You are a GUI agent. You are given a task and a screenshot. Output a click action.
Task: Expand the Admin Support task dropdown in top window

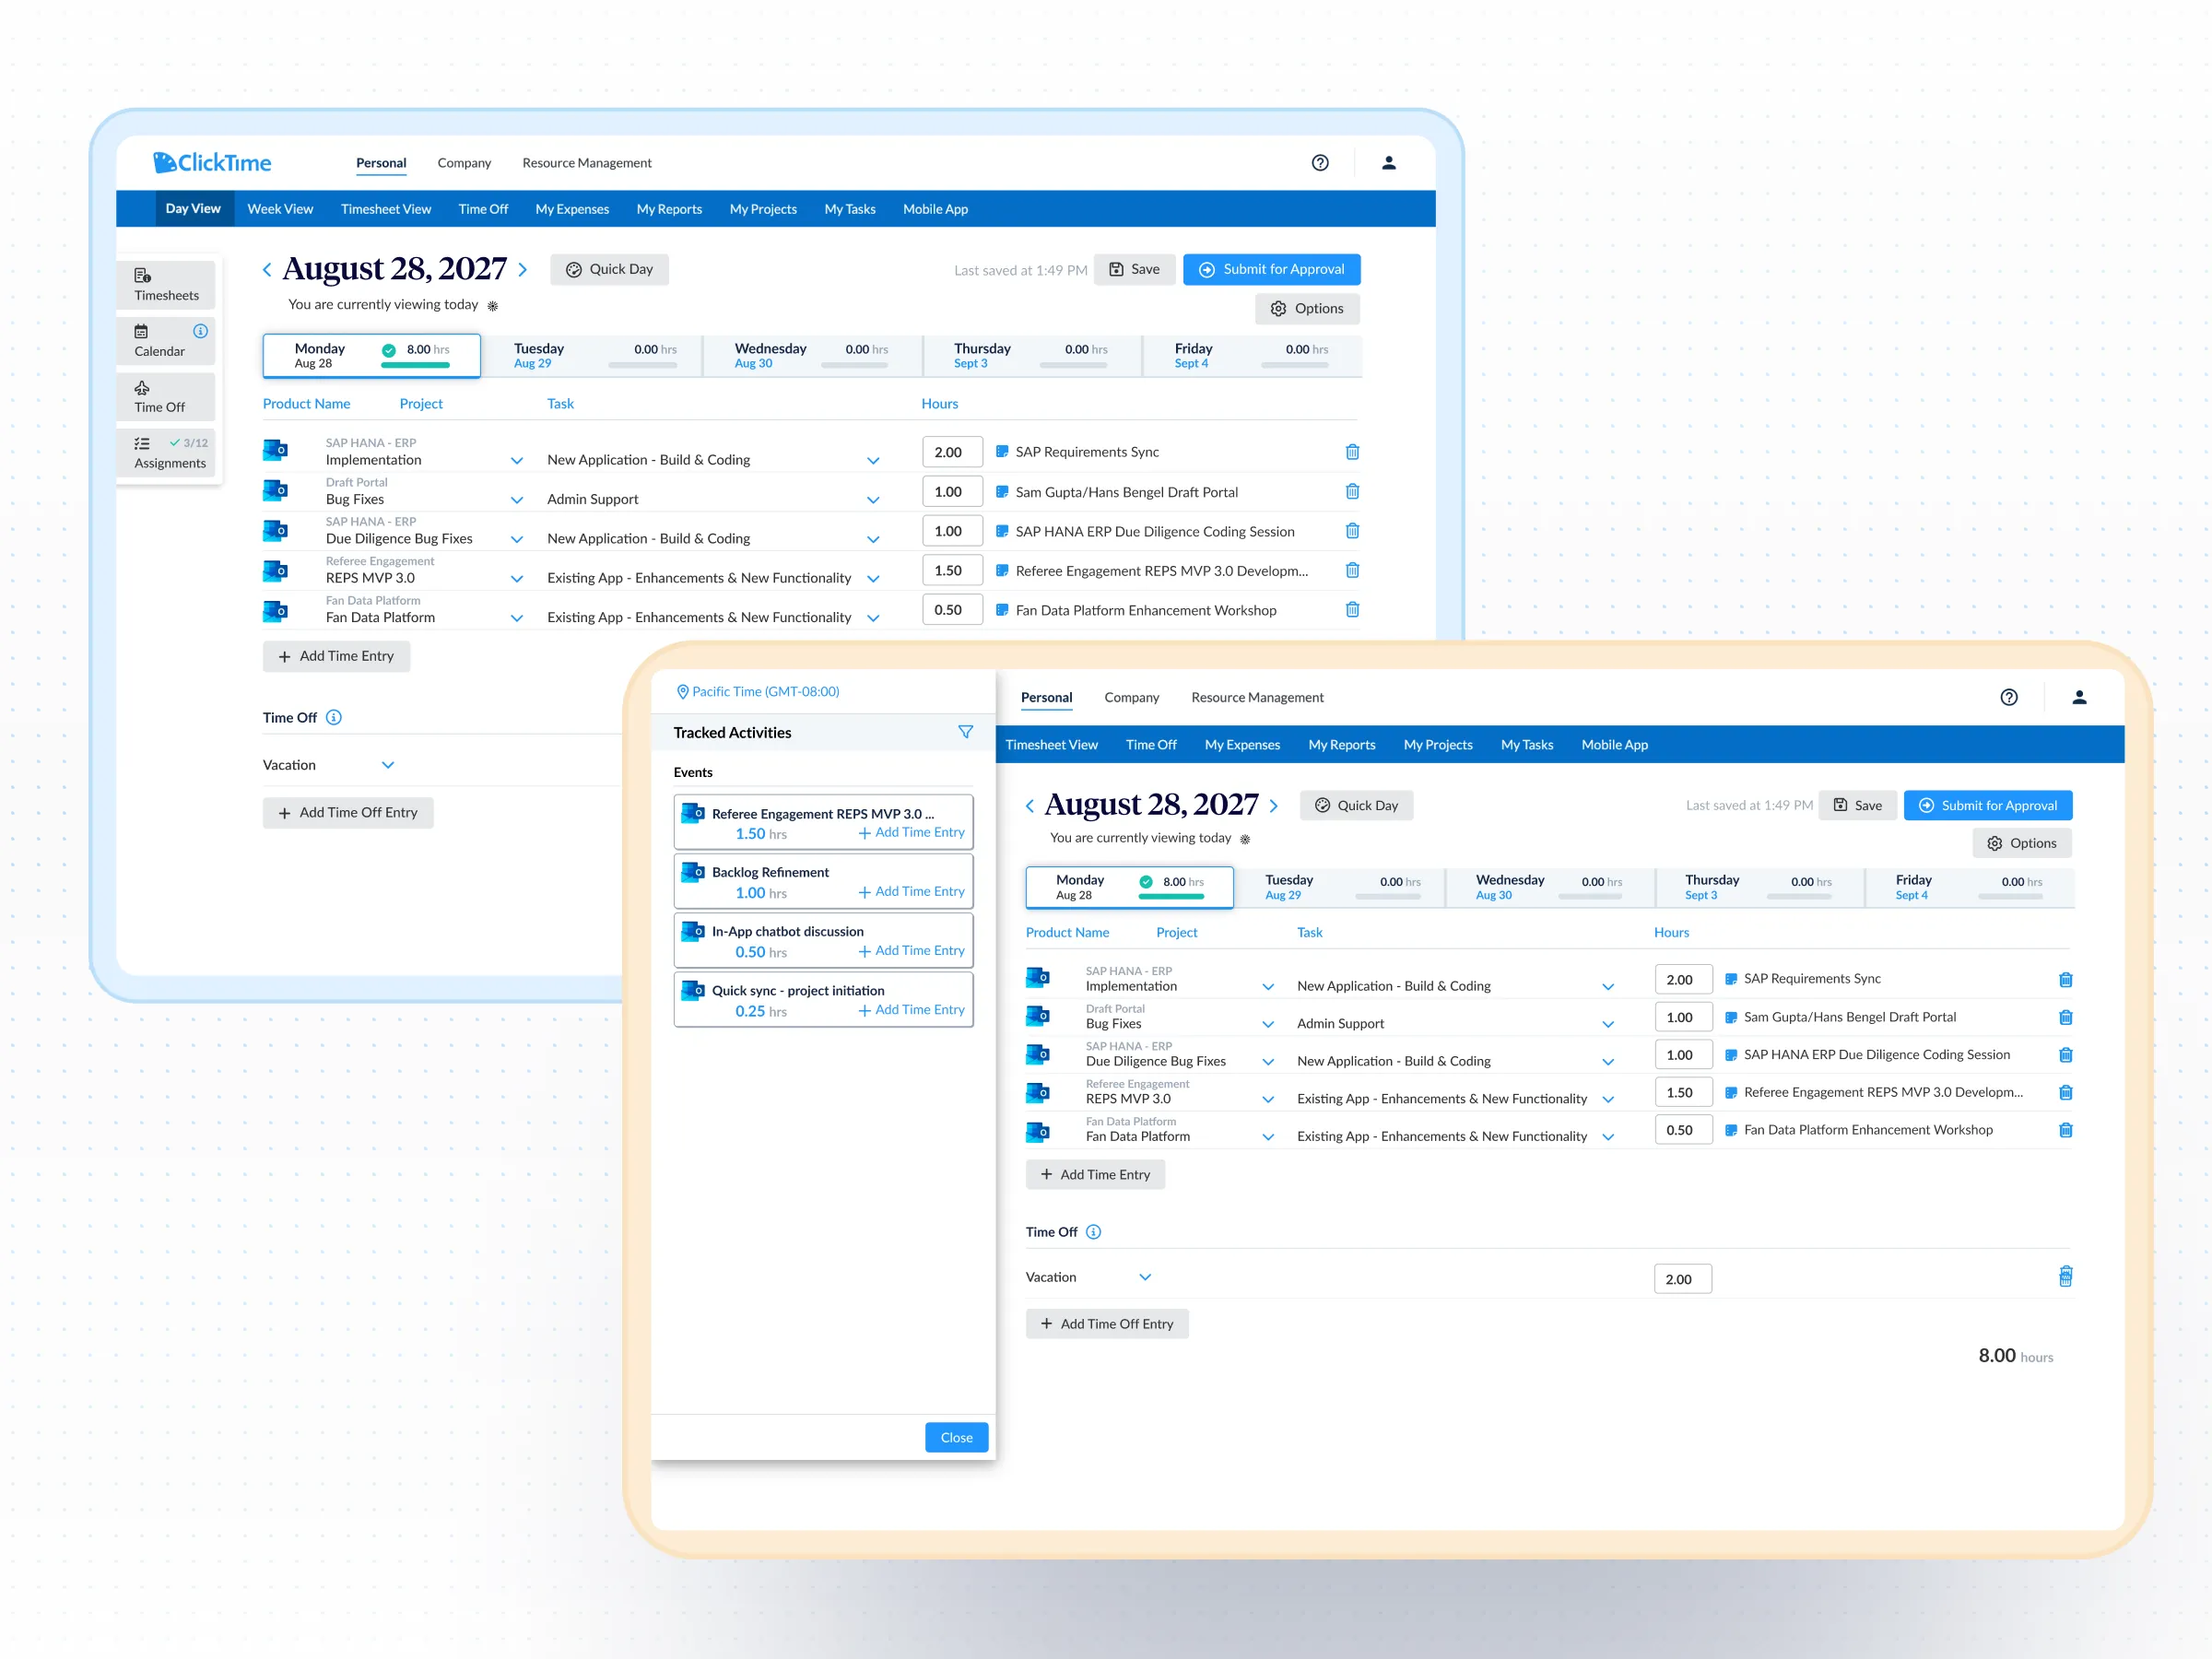873,500
